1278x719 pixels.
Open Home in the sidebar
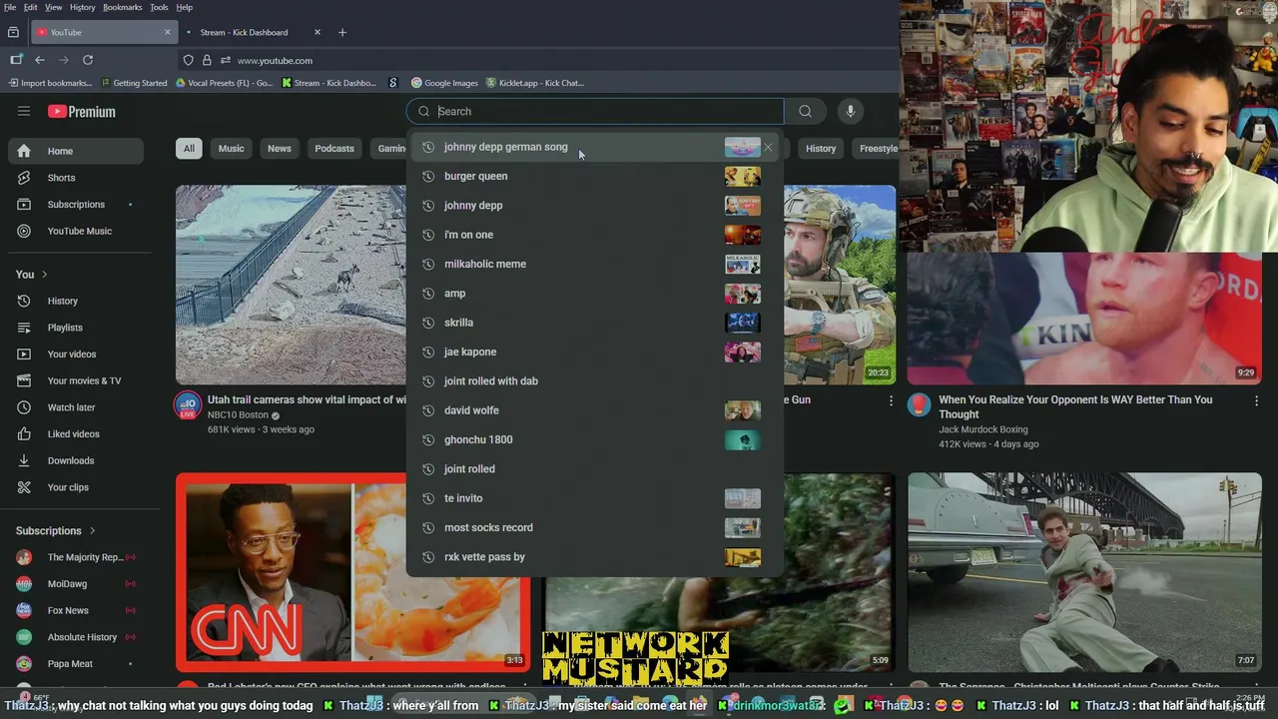pos(76,151)
